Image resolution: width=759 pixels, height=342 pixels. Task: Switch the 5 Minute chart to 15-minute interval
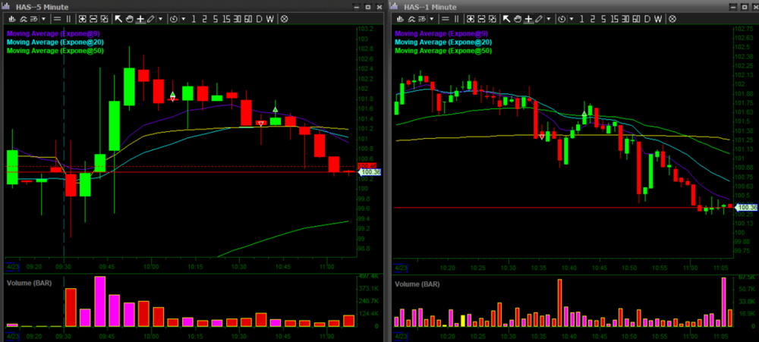[227, 18]
